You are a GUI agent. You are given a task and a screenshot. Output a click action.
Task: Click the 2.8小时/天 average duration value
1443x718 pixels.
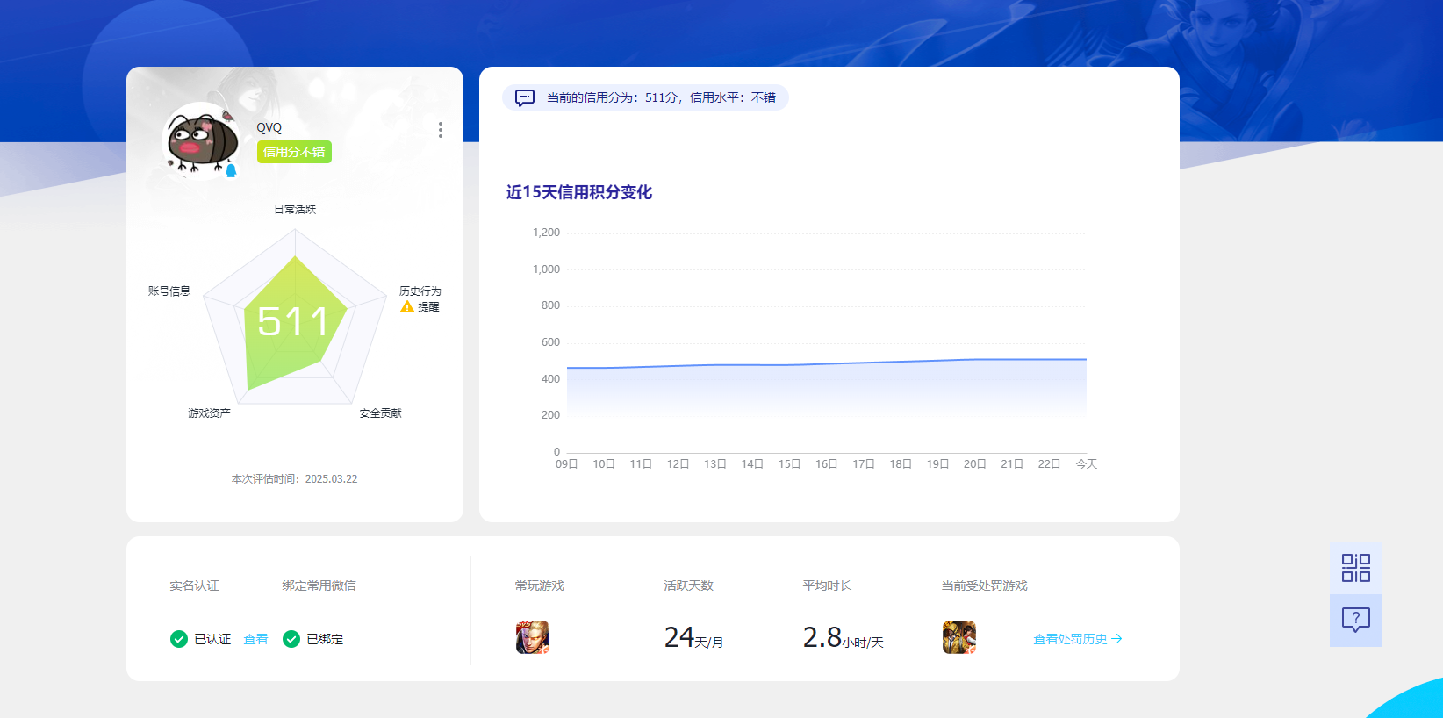(843, 637)
